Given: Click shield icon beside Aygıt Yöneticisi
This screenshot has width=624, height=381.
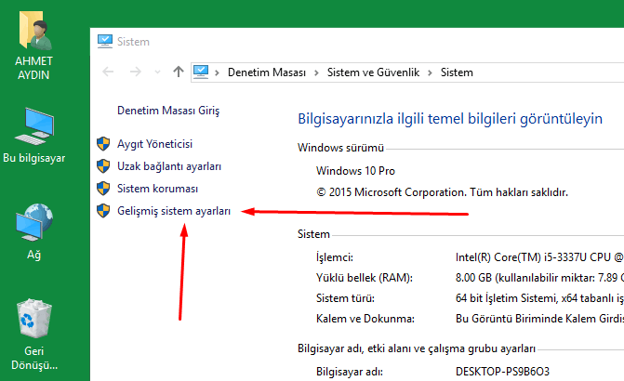Looking at the screenshot, I should click(103, 144).
